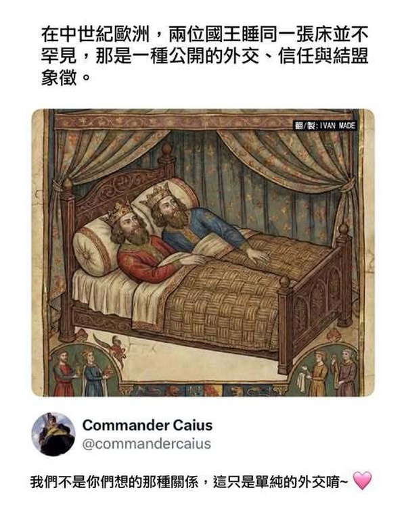Click the IVAN MADE watermark label

click(325, 126)
